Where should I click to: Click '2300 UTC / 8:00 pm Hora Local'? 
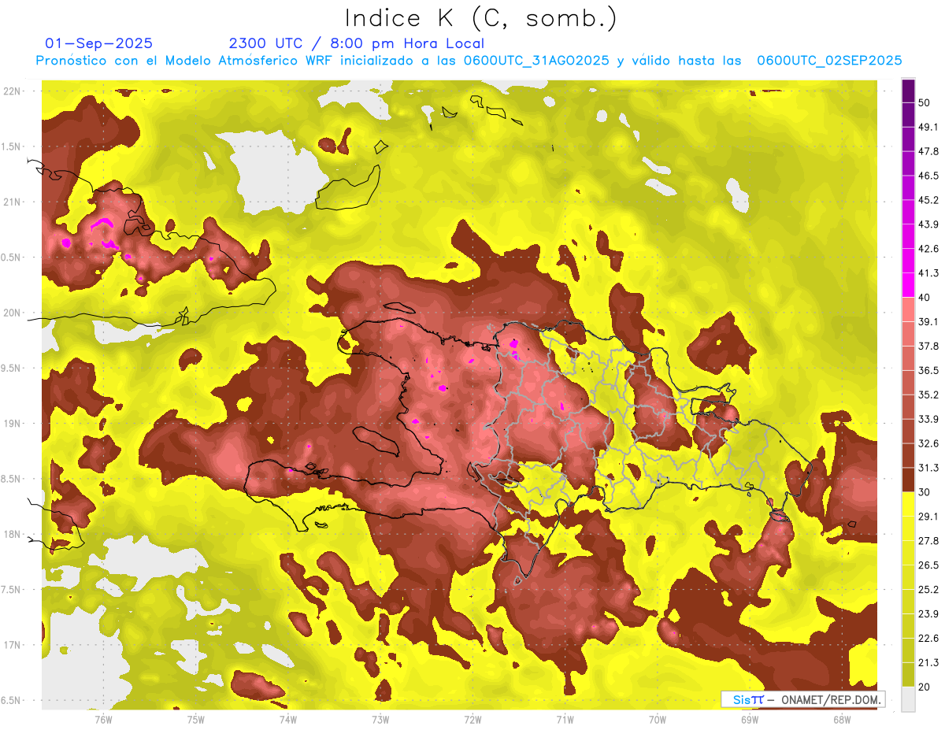(x=357, y=43)
